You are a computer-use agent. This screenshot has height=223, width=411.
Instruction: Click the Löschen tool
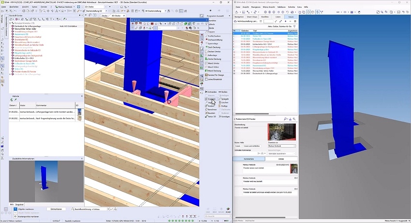(x=223, y=102)
